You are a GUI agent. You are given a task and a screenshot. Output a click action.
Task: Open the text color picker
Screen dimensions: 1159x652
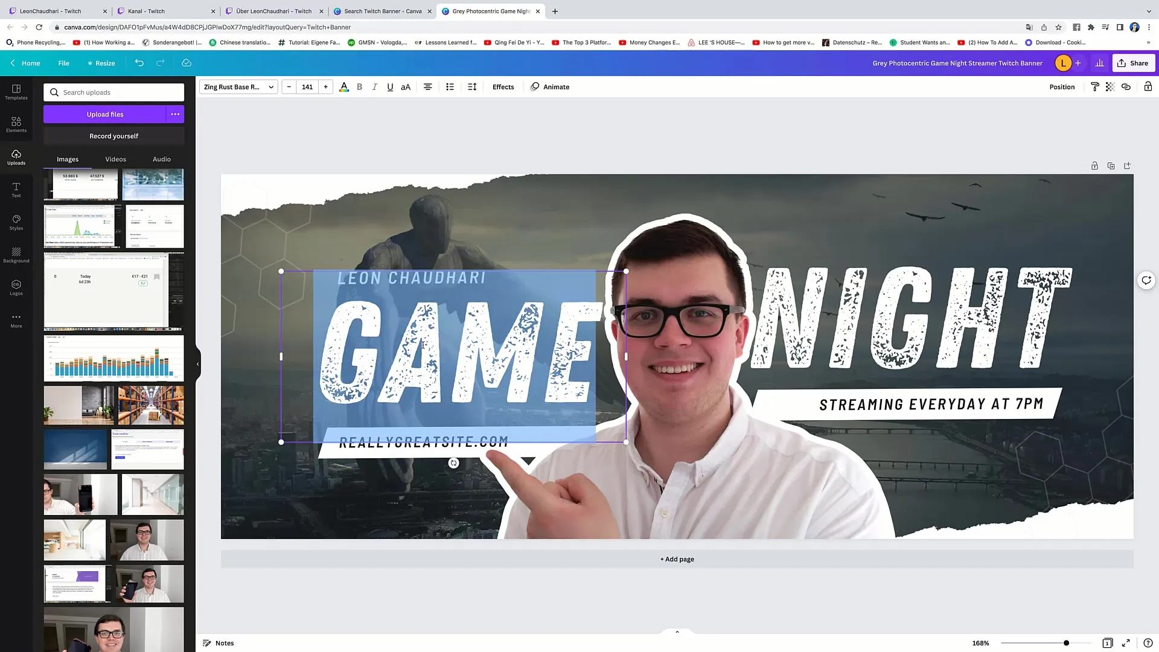click(344, 87)
